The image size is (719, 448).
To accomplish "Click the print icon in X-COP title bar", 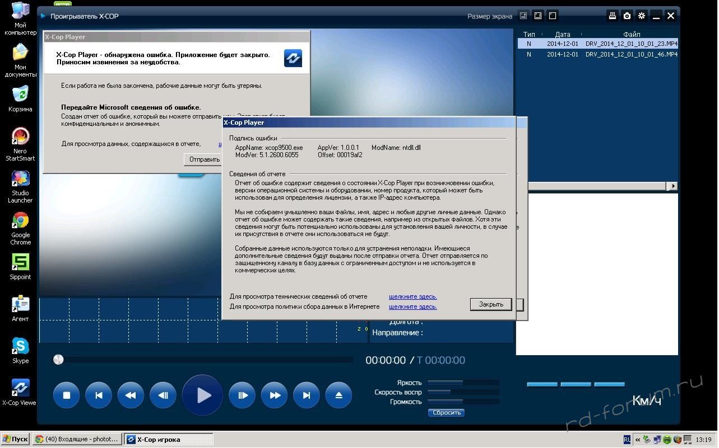I will (x=613, y=16).
